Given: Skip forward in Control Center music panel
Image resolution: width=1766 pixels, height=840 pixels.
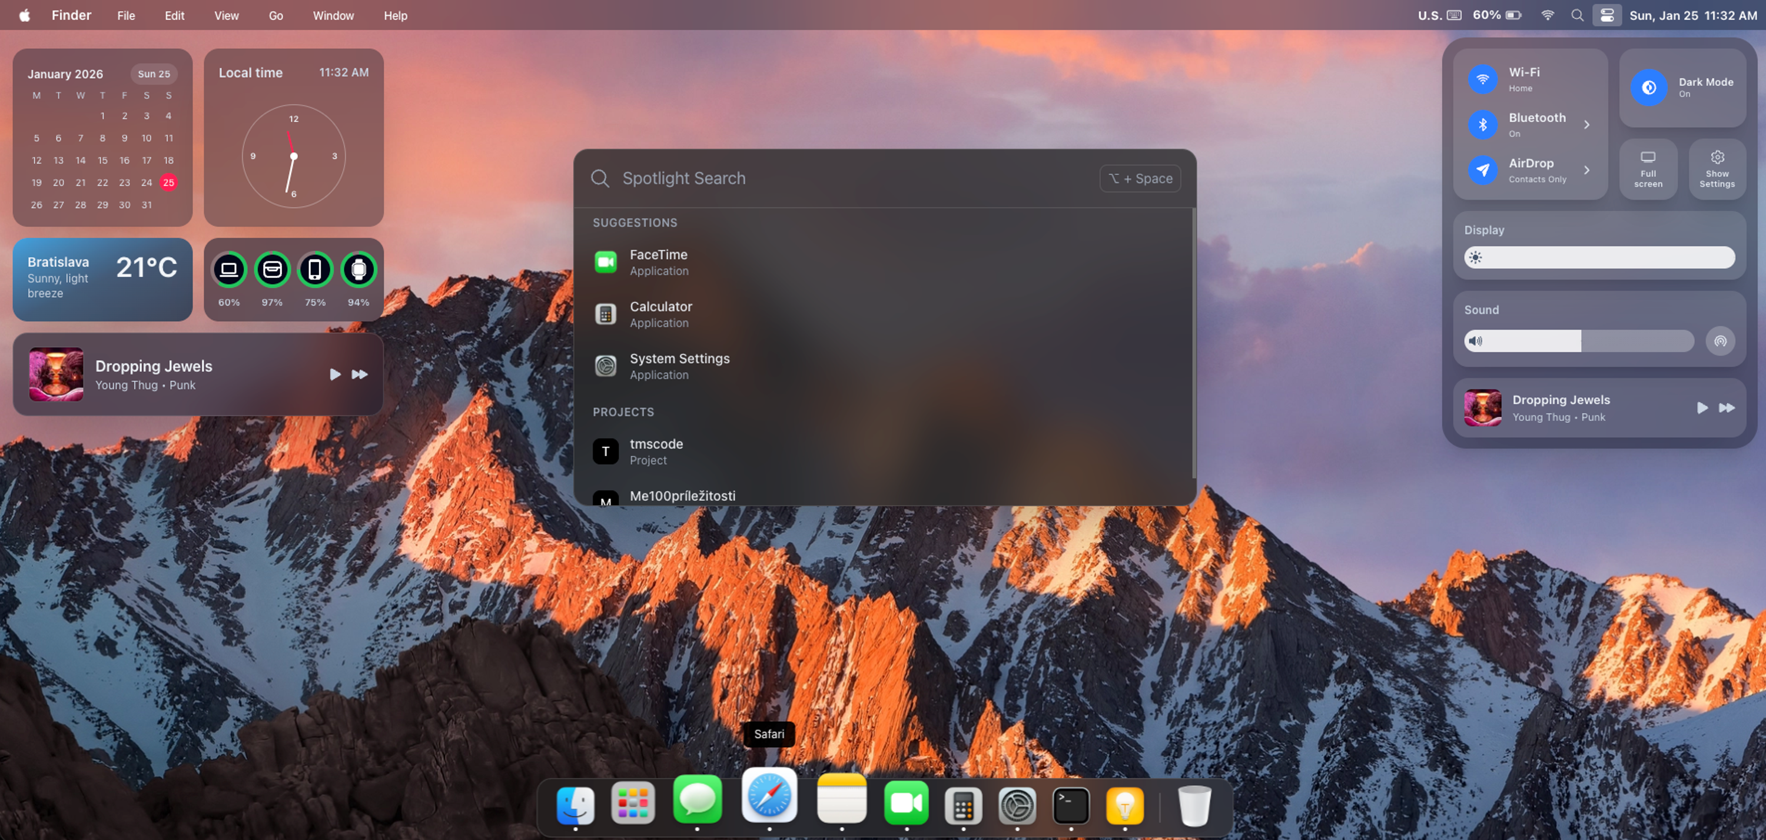Looking at the screenshot, I should (1726, 408).
